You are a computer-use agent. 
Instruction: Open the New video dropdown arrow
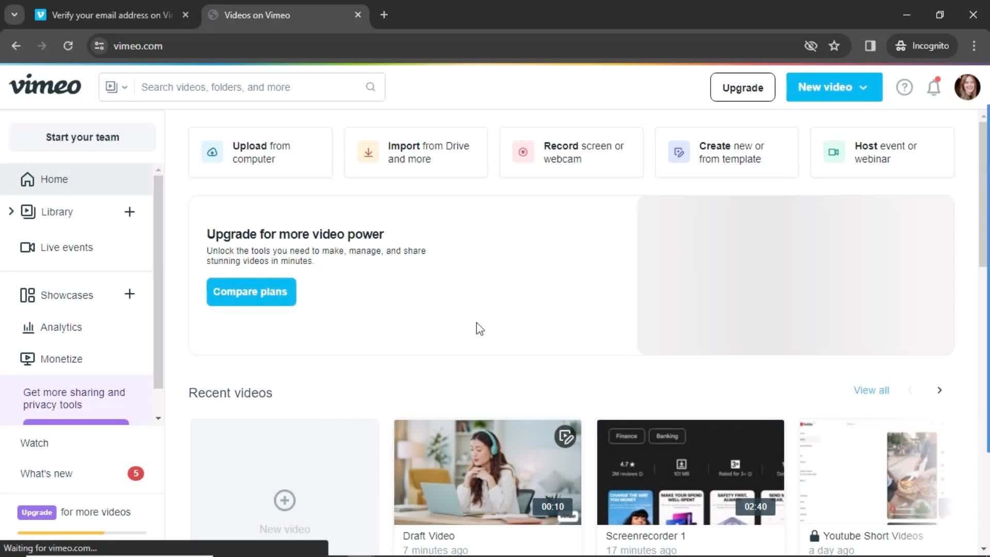(x=864, y=87)
